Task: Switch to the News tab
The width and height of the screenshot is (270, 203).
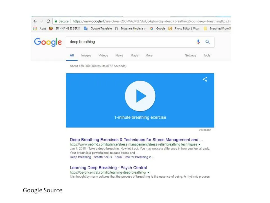Action: (119, 56)
